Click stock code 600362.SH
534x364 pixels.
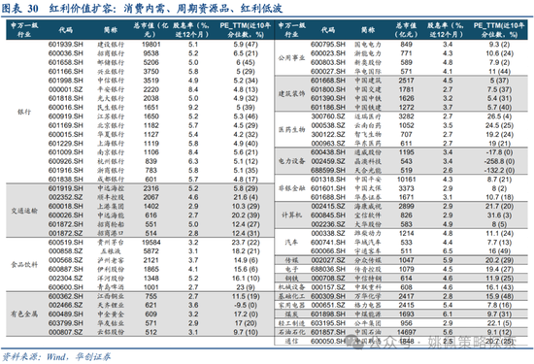tap(66, 296)
